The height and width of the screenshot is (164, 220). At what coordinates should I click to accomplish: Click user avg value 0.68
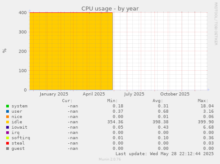click(x=163, y=111)
